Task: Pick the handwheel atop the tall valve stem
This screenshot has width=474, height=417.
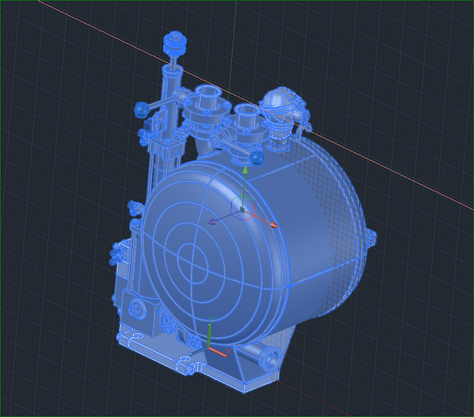Action: coord(175,43)
